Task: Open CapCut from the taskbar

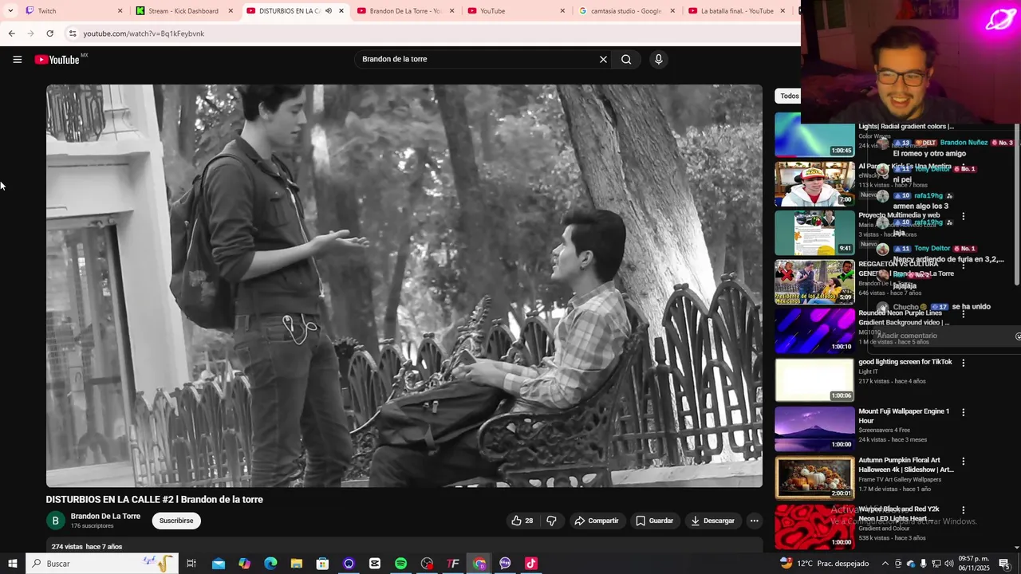Action: pyautogui.click(x=375, y=564)
